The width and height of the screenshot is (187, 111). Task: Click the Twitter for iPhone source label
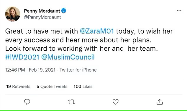coord(78,70)
